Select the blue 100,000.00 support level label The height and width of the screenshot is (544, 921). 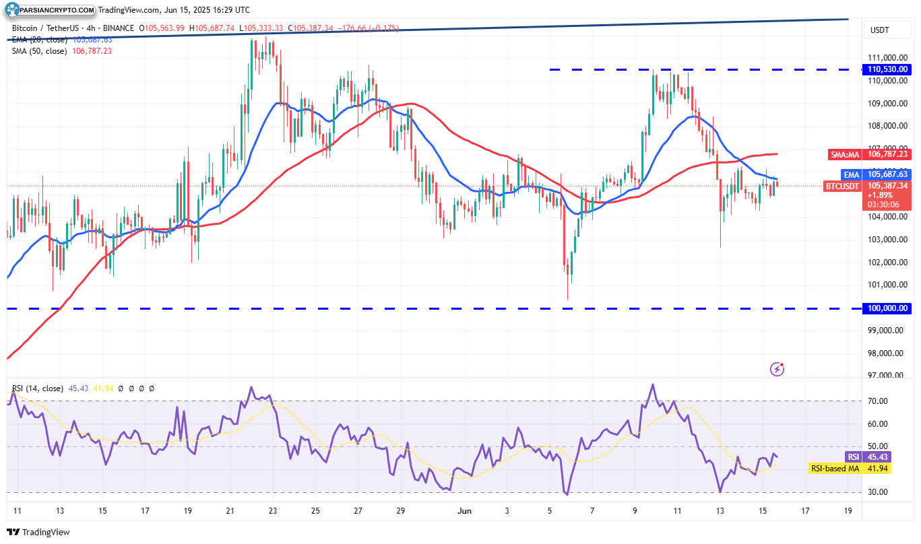887,308
